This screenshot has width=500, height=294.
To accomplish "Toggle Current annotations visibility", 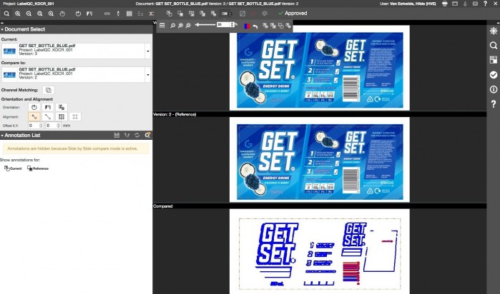I will pyautogui.click(x=13, y=168).
